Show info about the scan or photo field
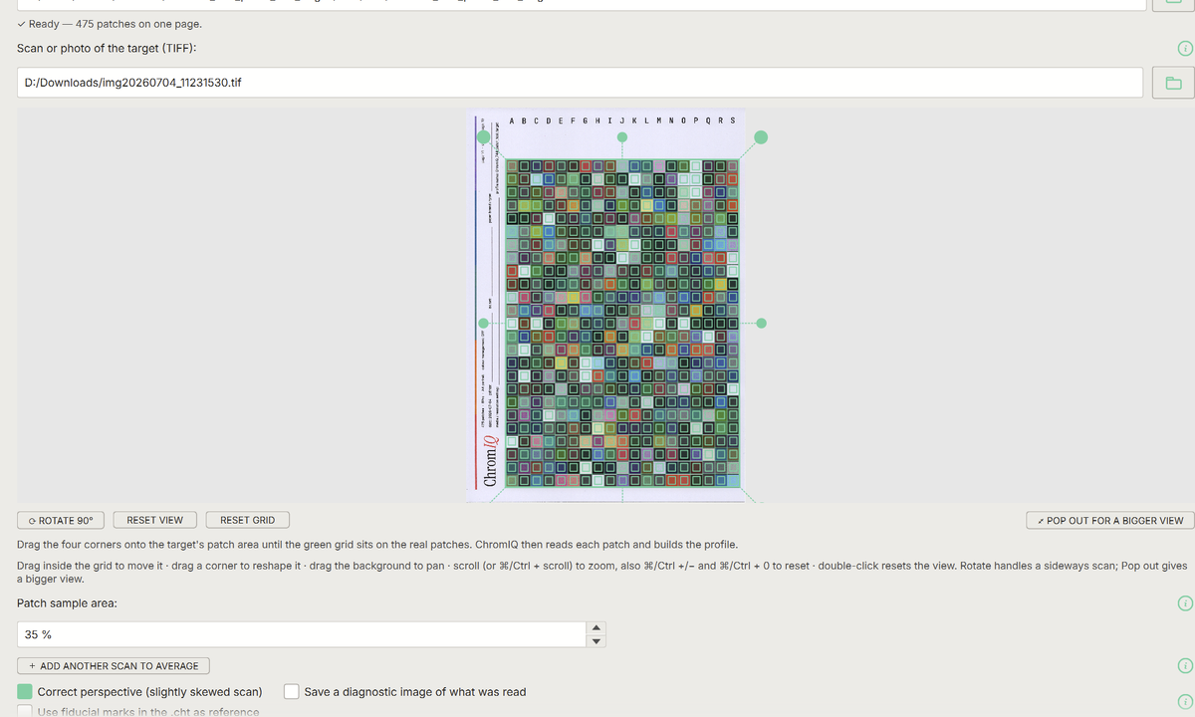 [x=1184, y=48]
